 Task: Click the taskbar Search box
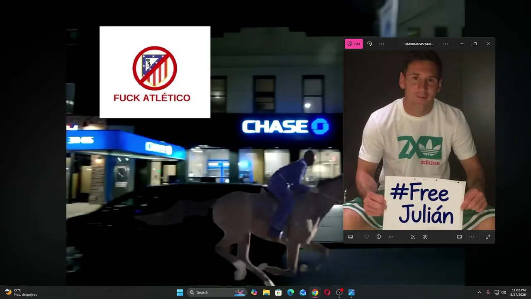click(217, 292)
